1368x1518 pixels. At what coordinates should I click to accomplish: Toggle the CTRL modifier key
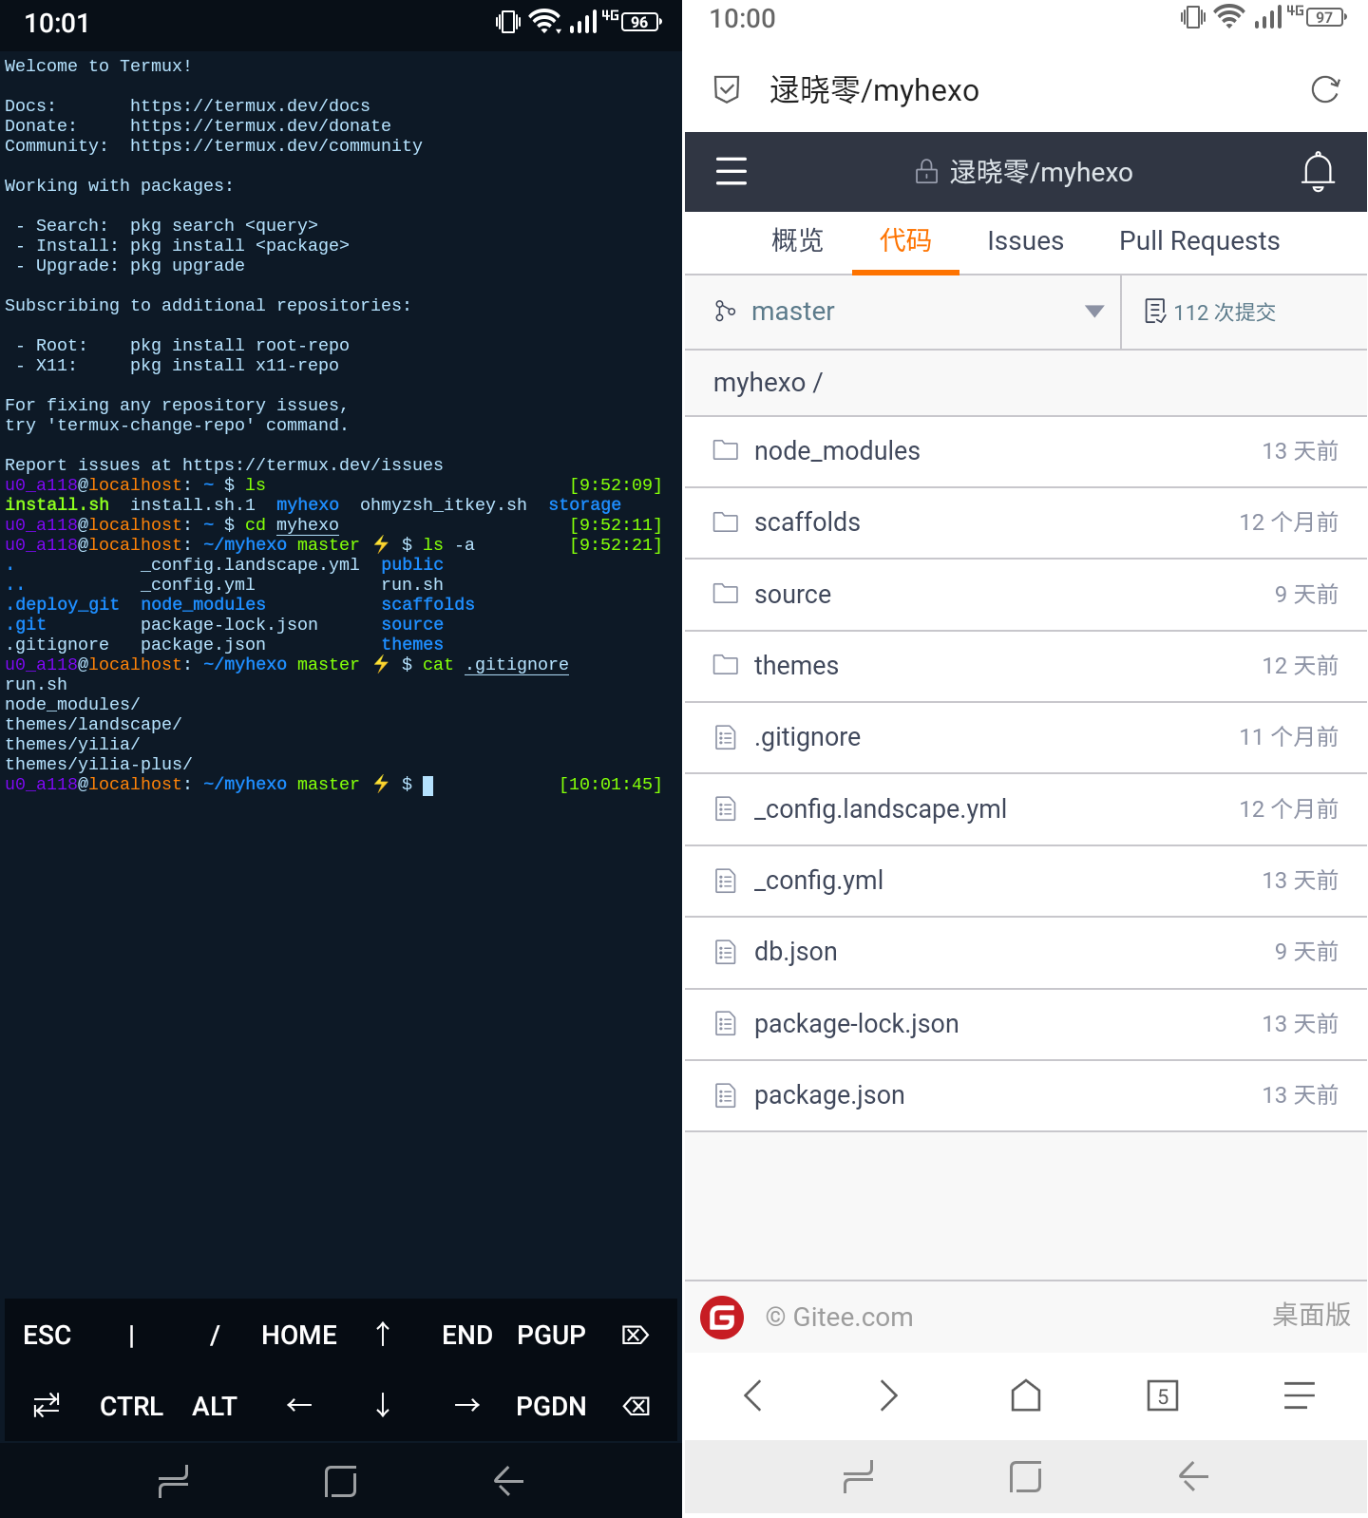(x=131, y=1406)
